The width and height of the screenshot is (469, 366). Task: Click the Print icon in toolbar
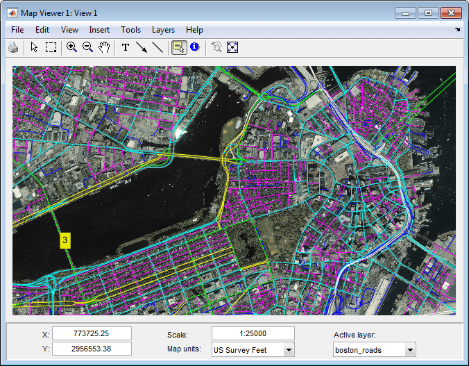coord(13,47)
